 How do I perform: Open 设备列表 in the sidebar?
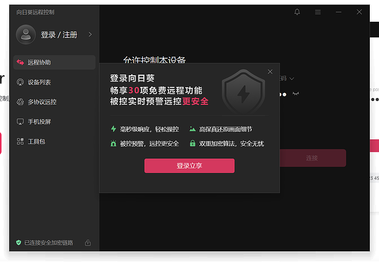coord(54,82)
